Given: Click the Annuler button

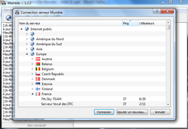Looking at the screenshot, I should pyautogui.click(x=160, y=112).
